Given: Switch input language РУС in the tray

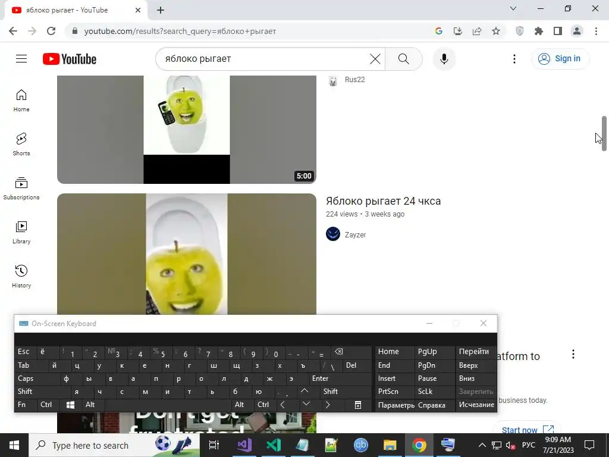Looking at the screenshot, I should coord(528,445).
